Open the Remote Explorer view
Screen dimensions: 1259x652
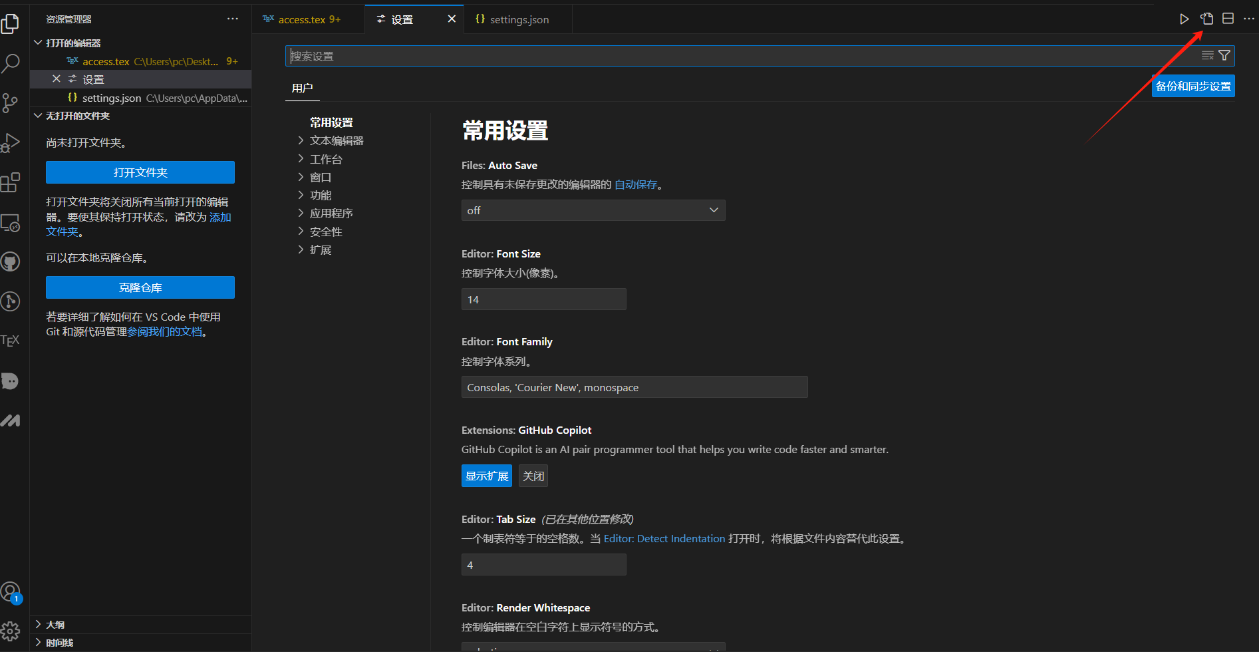point(11,222)
